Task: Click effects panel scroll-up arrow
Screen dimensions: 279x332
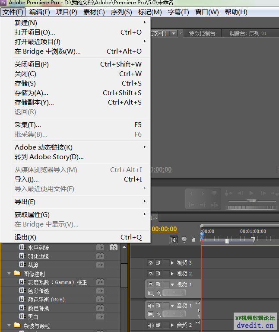Action: [124, 247]
